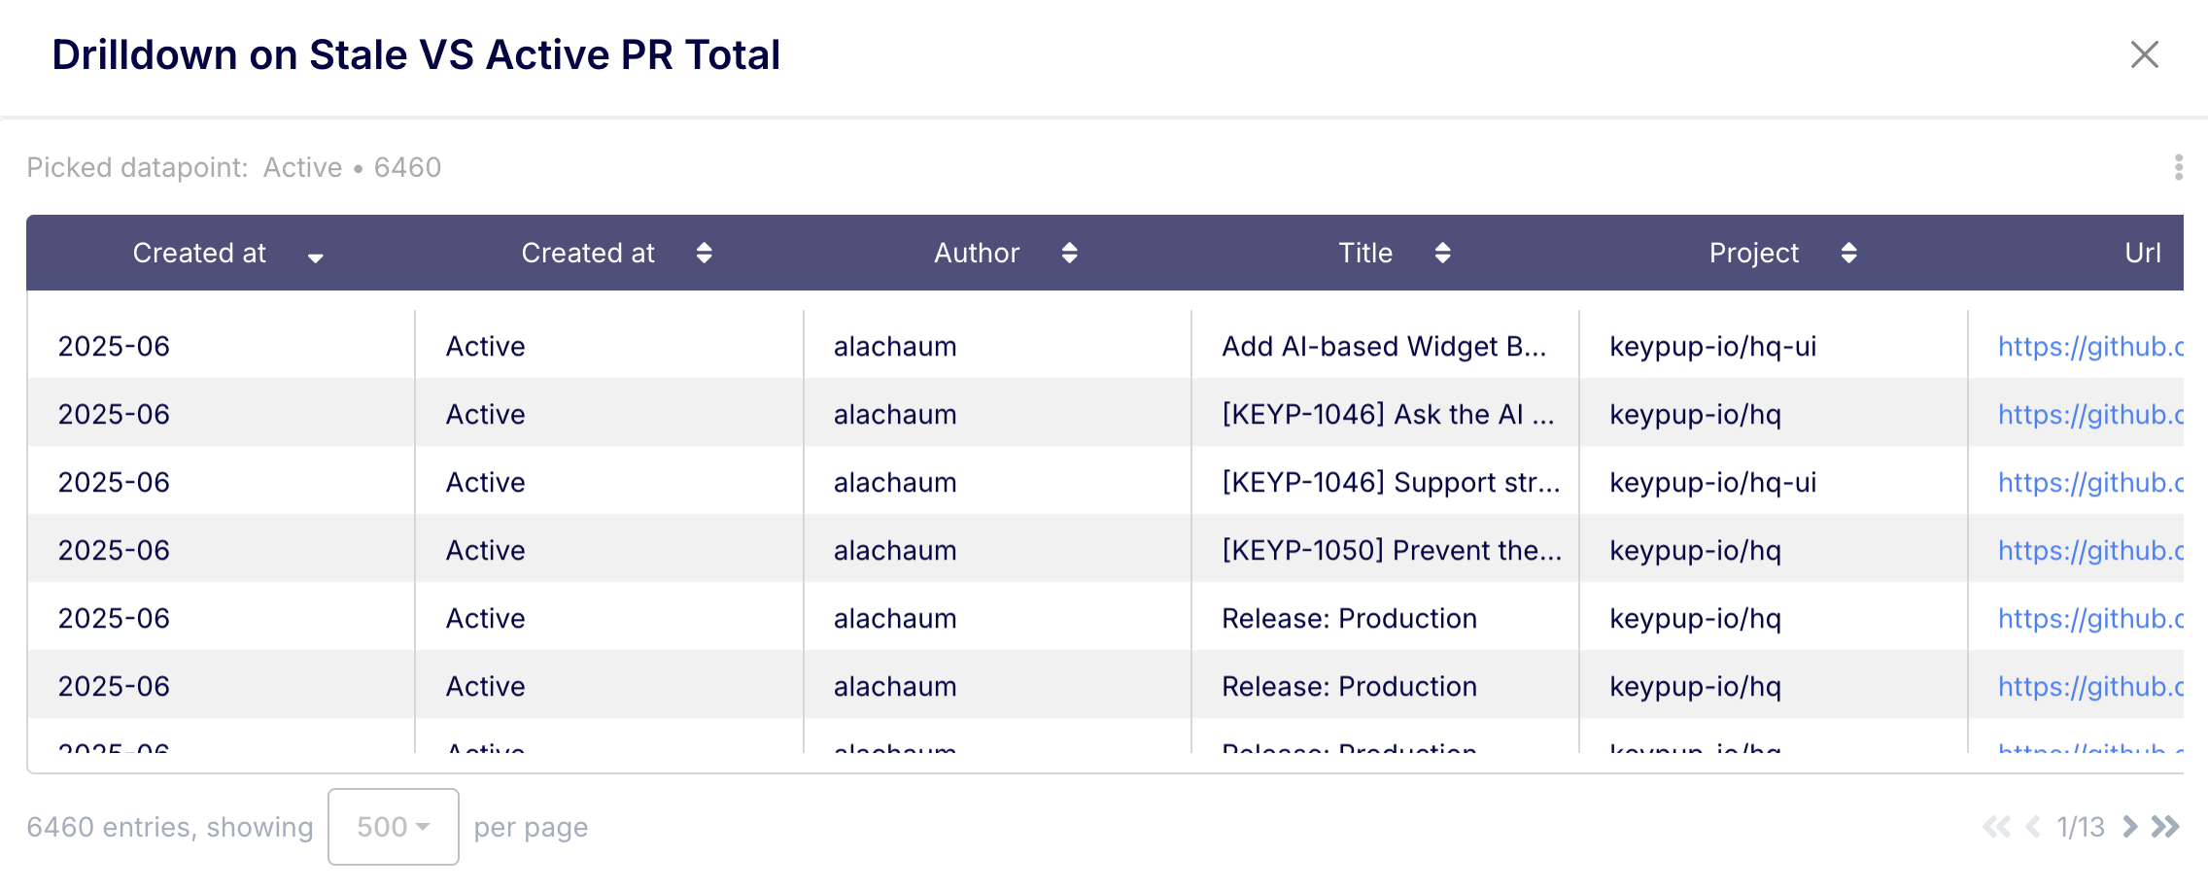Sort table by Title column

pyautogui.click(x=1442, y=254)
